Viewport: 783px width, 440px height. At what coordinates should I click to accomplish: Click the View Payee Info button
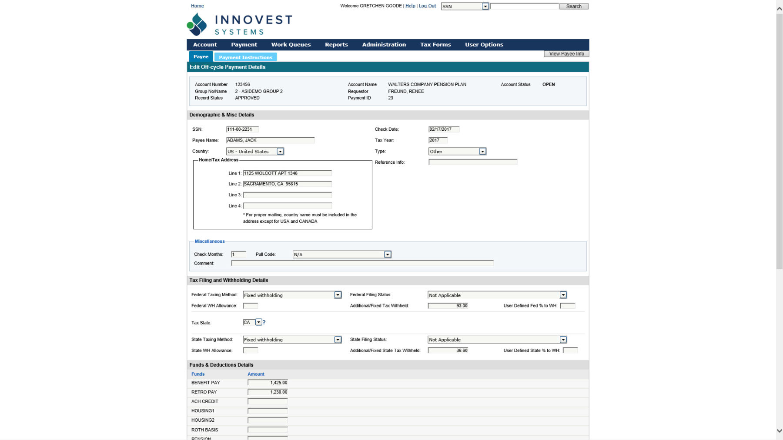[x=566, y=54]
